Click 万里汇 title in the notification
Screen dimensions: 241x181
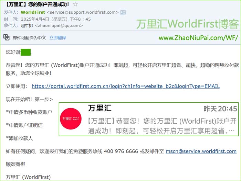tap(100, 108)
